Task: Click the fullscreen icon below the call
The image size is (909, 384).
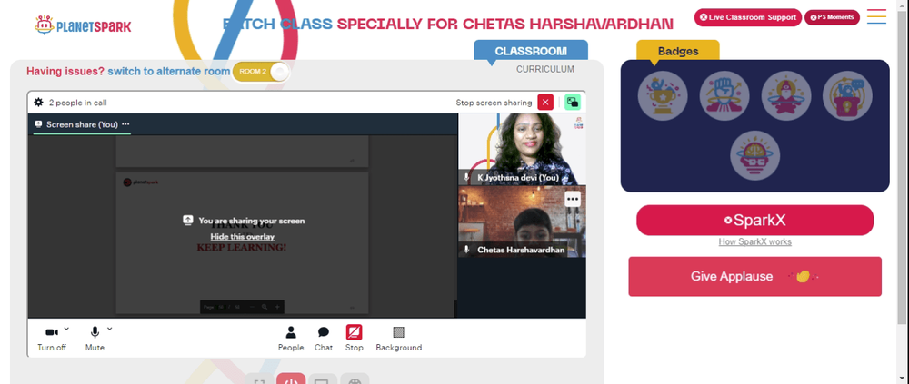Action: [260, 379]
